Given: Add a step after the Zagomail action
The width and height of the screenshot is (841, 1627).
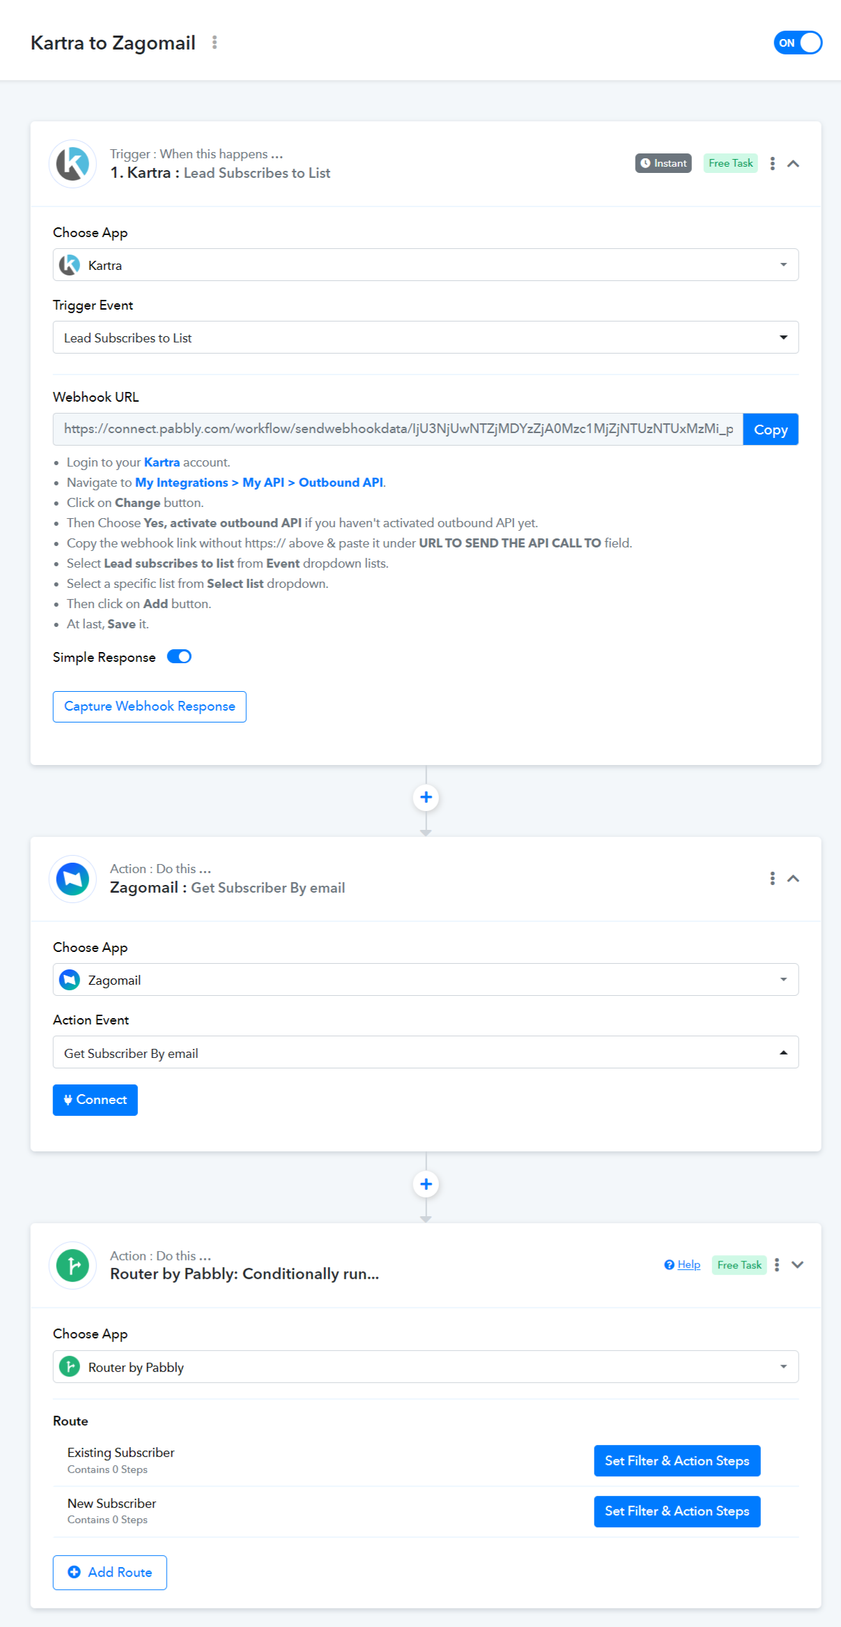Looking at the screenshot, I should click(426, 1183).
